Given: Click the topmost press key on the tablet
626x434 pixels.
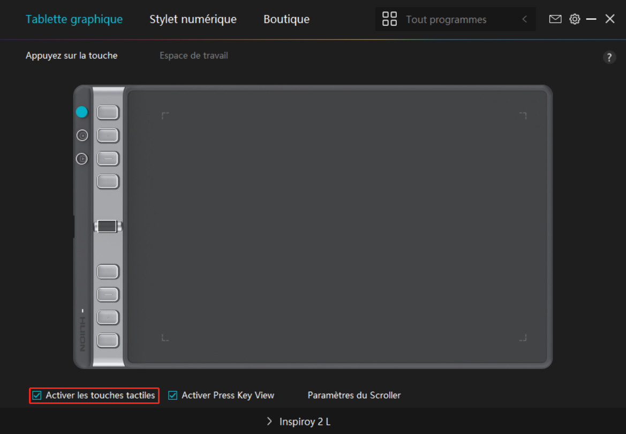Looking at the screenshot, I should pyautogui.click(x=108, y=113).
